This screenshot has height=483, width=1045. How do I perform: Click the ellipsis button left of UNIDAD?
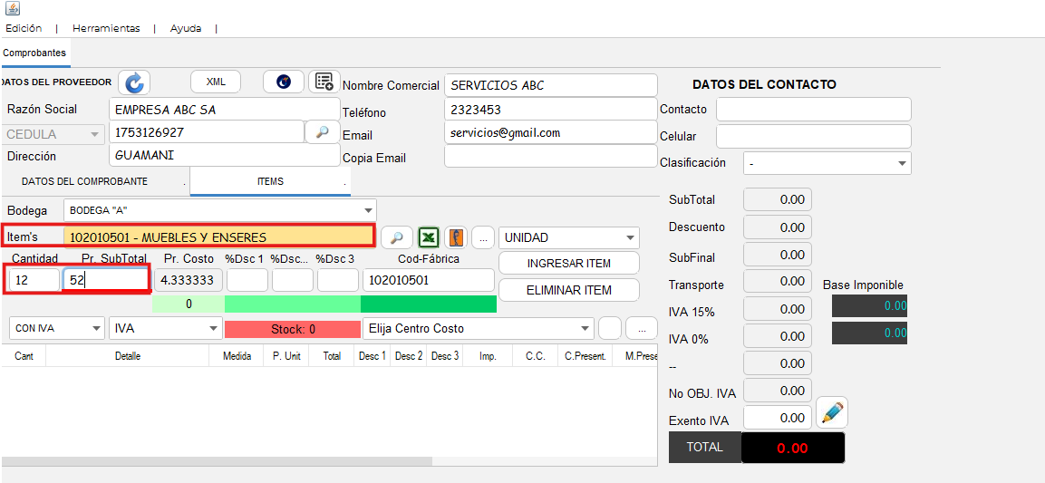coord(483,237)
